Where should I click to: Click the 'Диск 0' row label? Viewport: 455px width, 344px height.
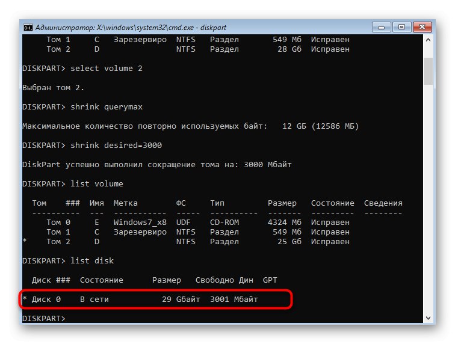pos(46,299)
